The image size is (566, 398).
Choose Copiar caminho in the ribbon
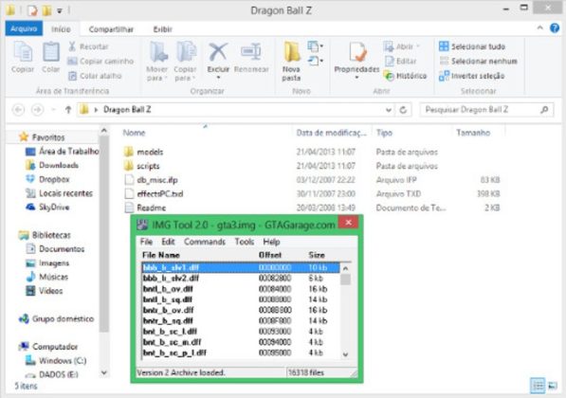[x=100, y=61]
